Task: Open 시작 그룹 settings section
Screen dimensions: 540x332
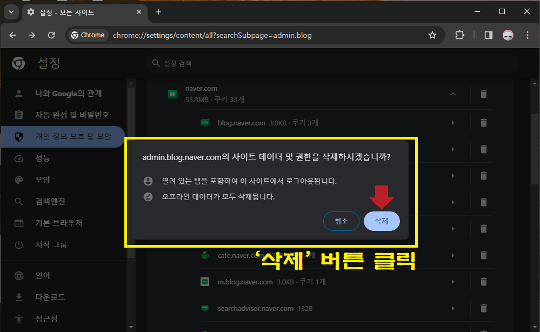Action: (63, 245)
